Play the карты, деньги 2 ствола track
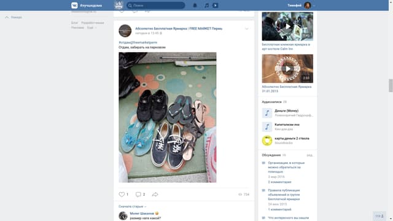The width and height of the screenshot is (393, 221). [x=267, y=141]
